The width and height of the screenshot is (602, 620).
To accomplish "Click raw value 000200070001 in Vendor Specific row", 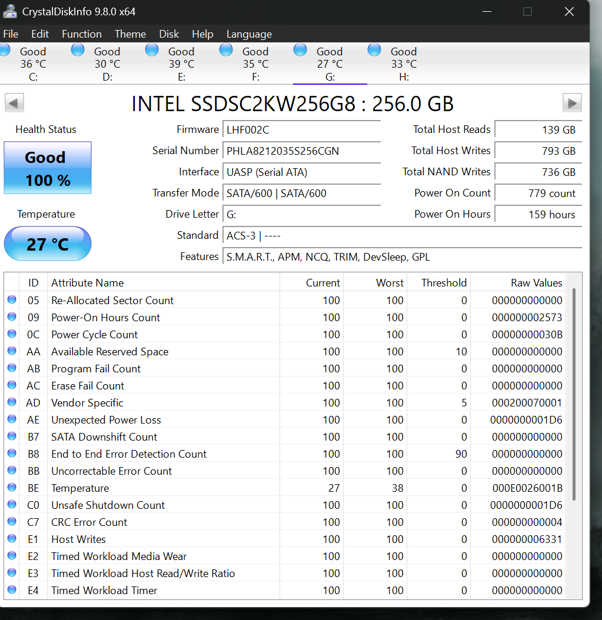I will coord(527,402).
